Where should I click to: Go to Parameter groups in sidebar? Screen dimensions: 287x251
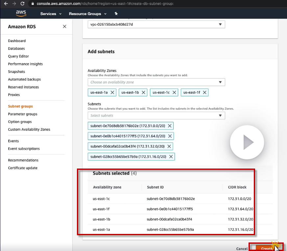(23, 114)
